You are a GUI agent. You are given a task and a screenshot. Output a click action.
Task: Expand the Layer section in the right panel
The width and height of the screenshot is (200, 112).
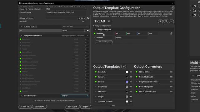click(x=193, y=76)
